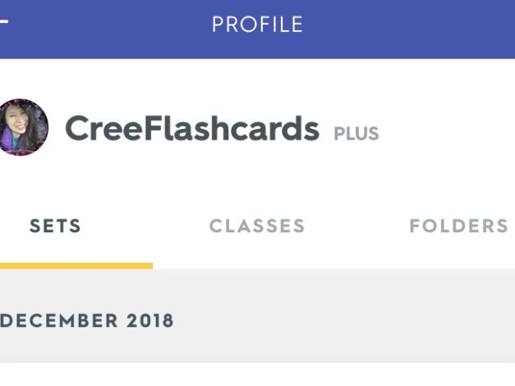515x386 pixels.
Task: Click the white area below DECEMBER 2018
Action: (x=257, y=375)
